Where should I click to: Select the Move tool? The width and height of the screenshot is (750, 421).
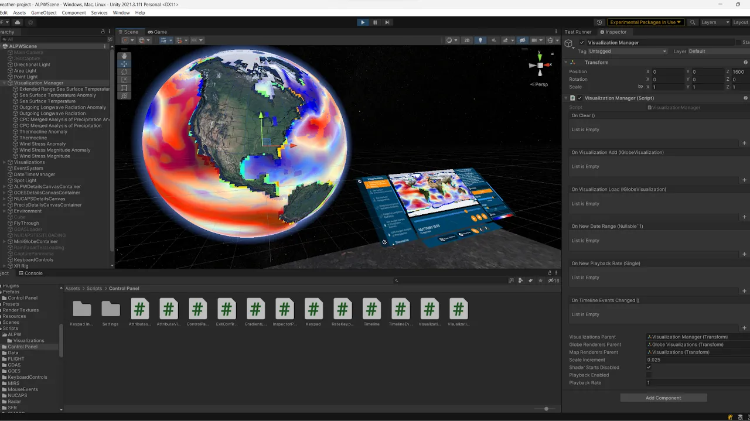(x=124, y=64)
